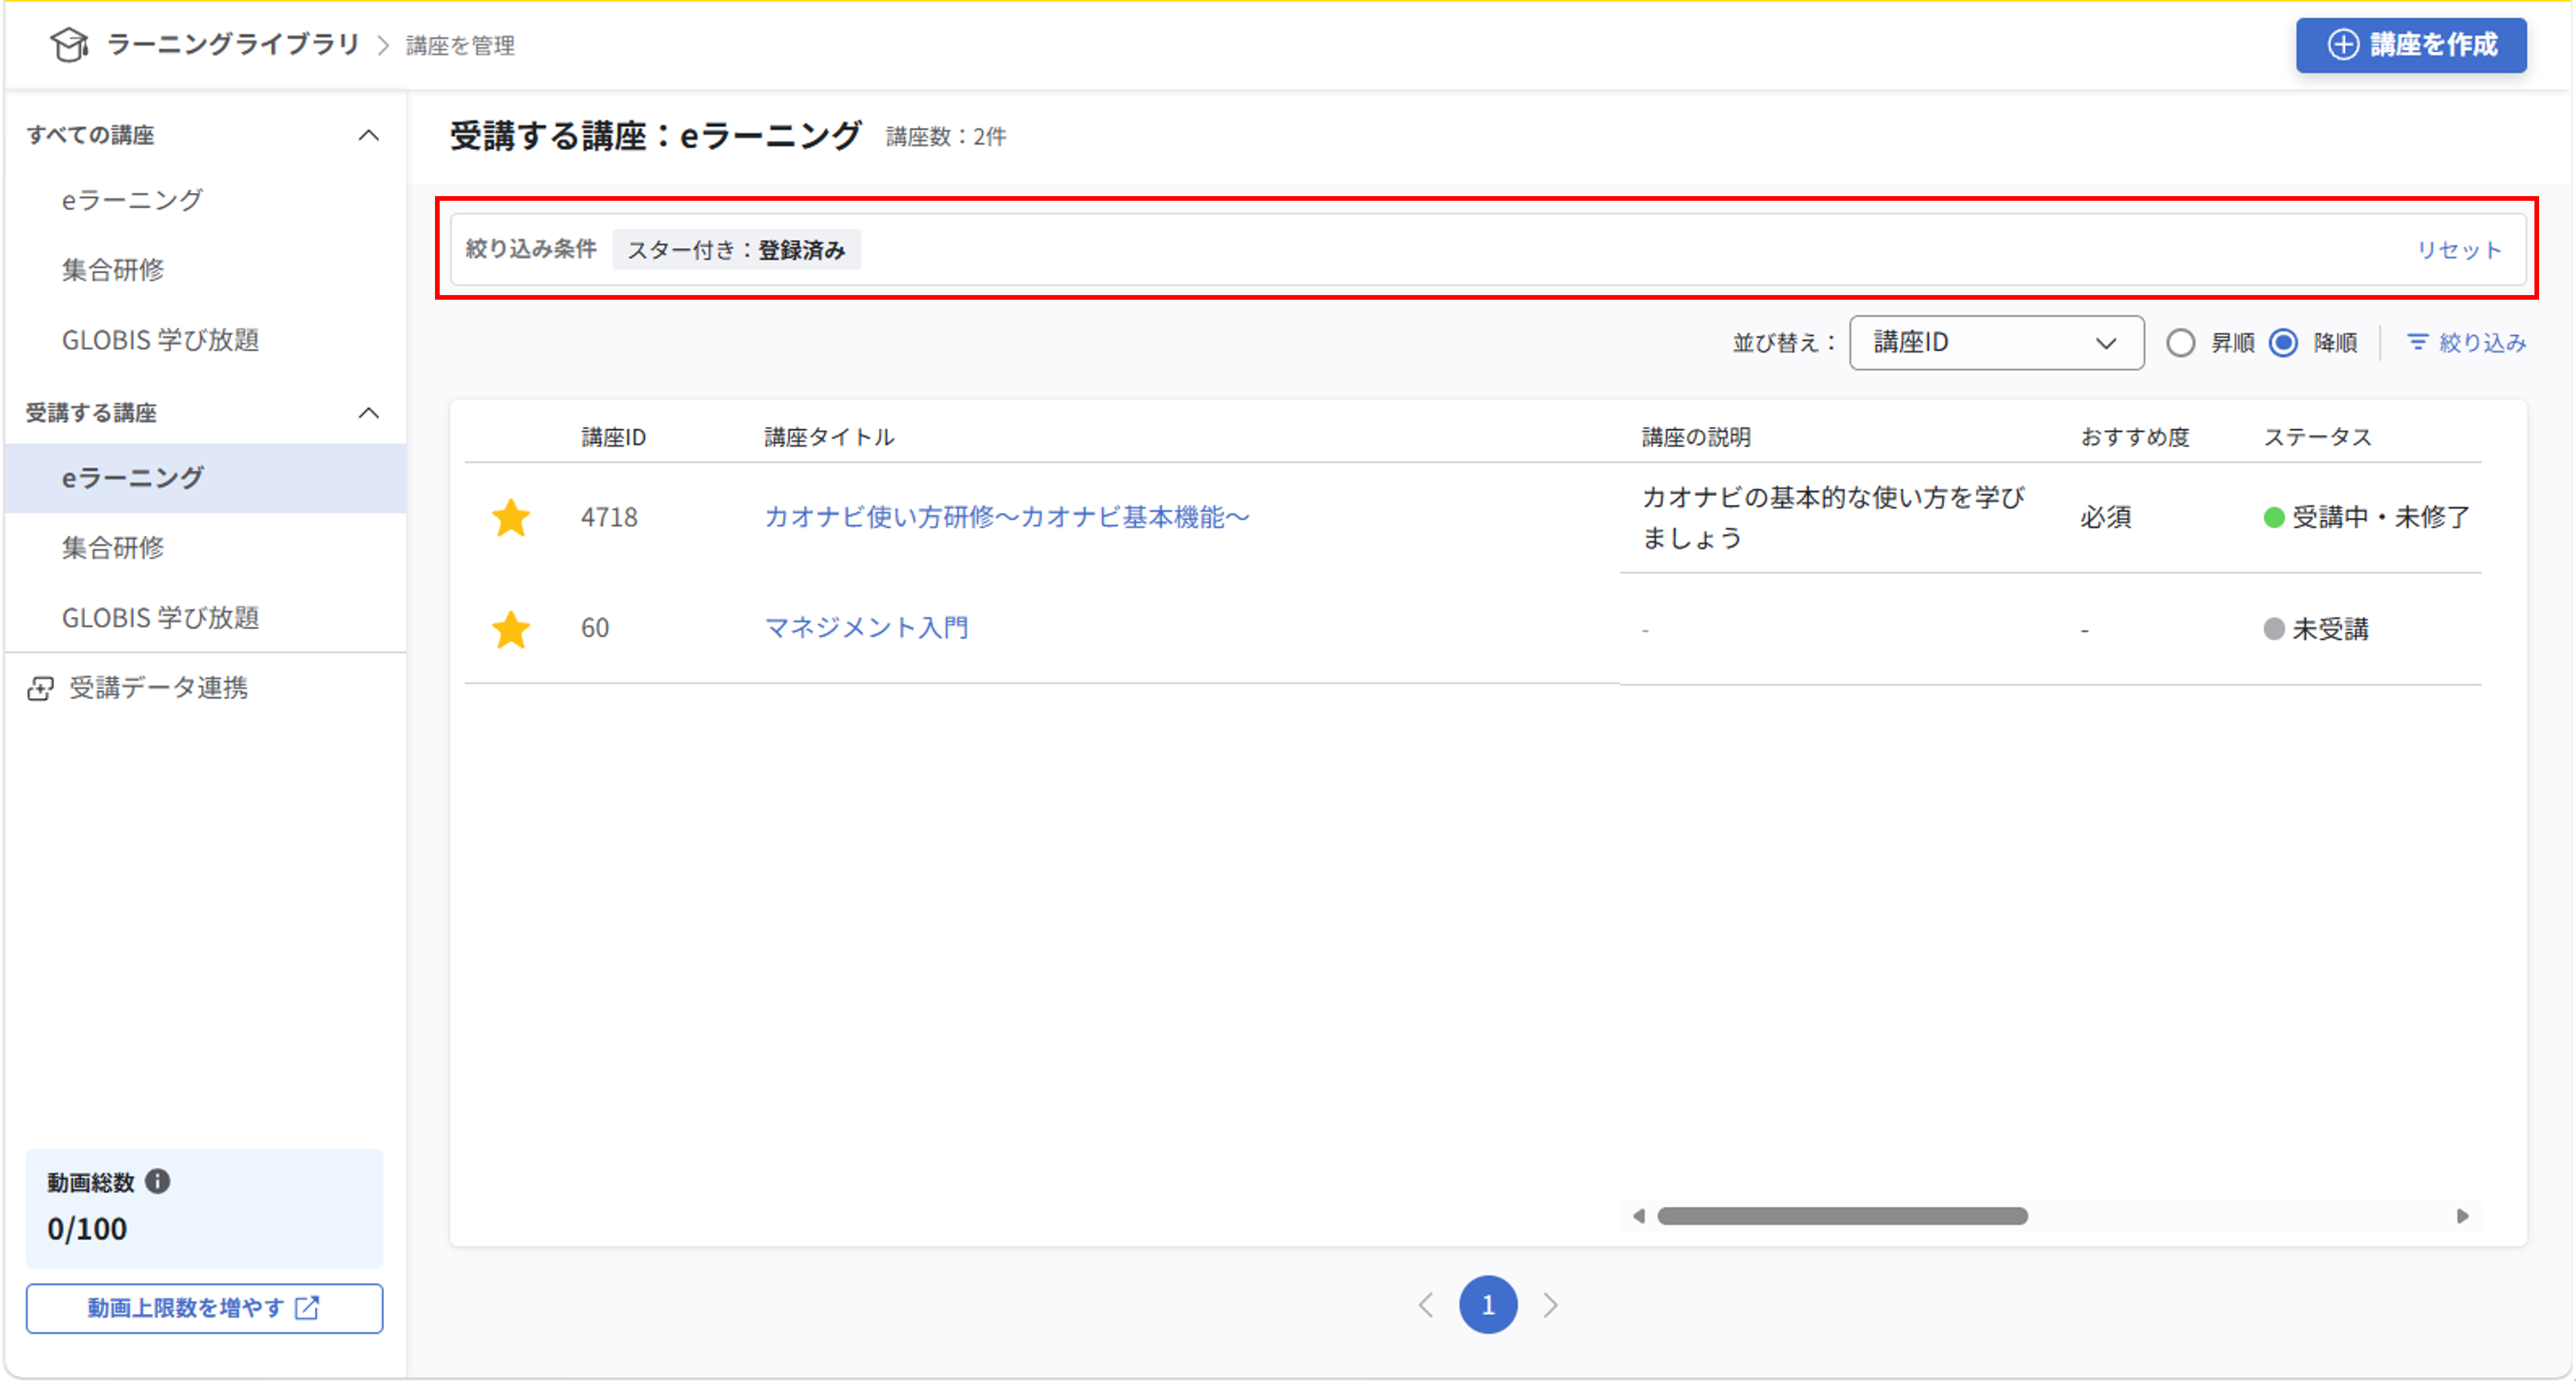Click the scrollbar left arrow
Image resolution: width=2576 pixels, height=1381 pixels.
click(1639, 1216)
